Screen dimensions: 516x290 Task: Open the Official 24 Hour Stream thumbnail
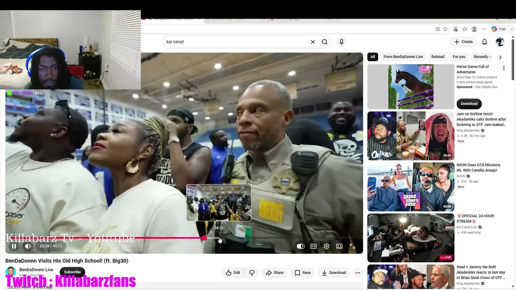(411, 238)
